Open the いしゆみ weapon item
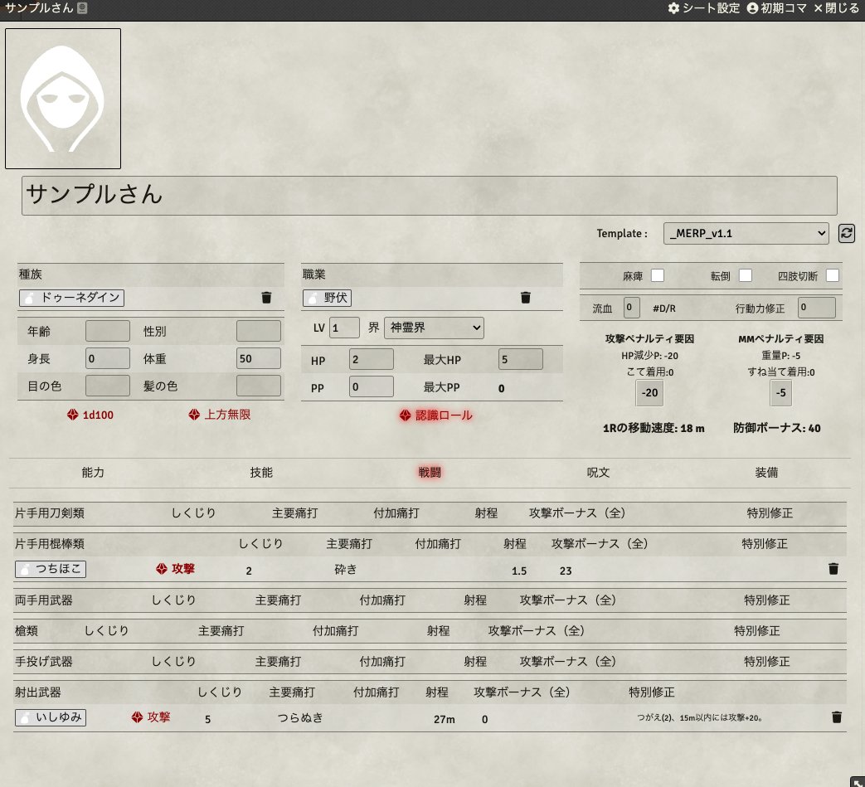865x787 pixels. (51, 717)
